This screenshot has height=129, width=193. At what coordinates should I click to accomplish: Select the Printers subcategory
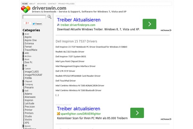pyautogui.click(x=29, y=113)
